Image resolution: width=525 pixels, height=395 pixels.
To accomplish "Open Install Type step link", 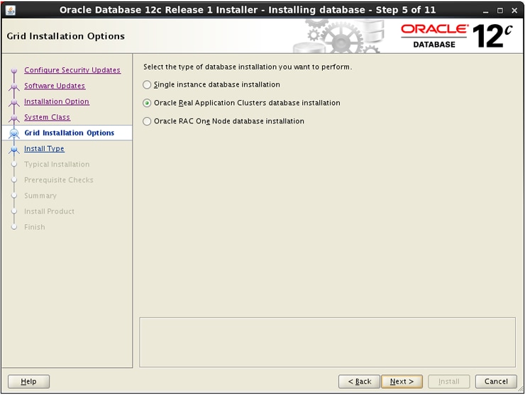I will click(x=44, y=149).
